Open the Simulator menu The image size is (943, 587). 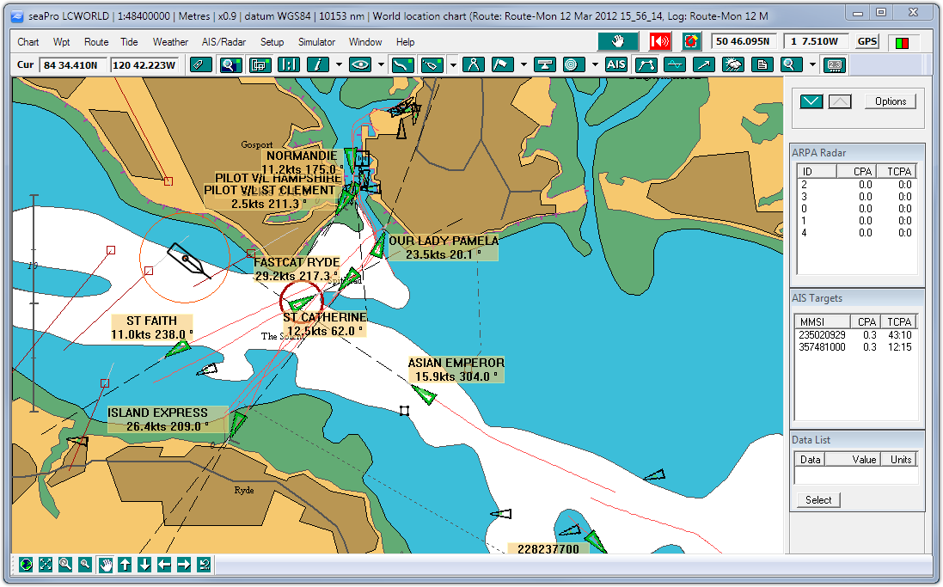(x=317, y=42)
